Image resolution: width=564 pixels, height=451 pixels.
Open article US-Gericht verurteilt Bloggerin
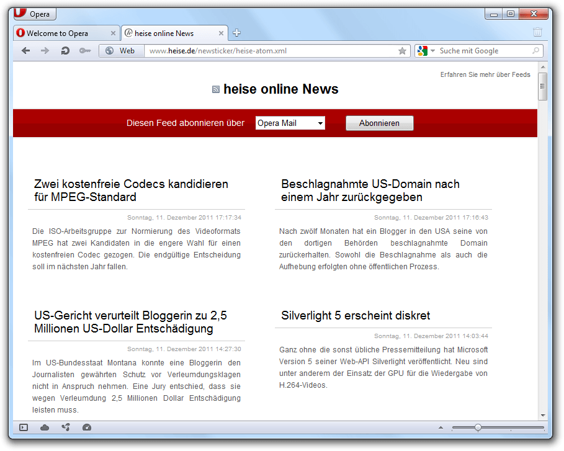click(x=130, y=322)
